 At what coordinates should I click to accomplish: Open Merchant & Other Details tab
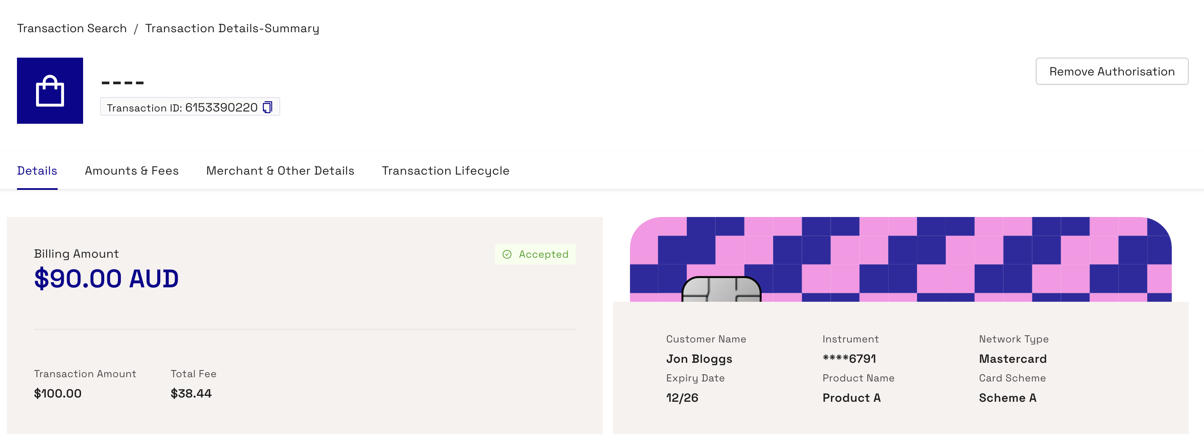(280, 171)
